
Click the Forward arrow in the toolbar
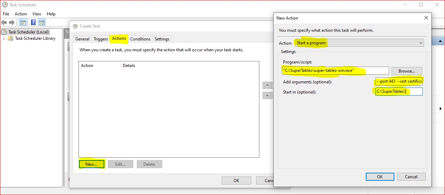(12, 23)
